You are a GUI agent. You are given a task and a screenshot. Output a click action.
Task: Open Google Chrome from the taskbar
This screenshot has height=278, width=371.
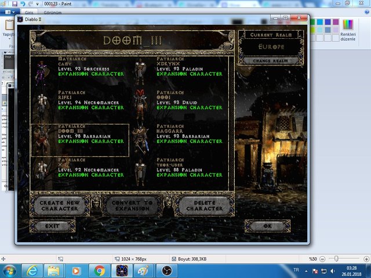(x=99, y=271)
